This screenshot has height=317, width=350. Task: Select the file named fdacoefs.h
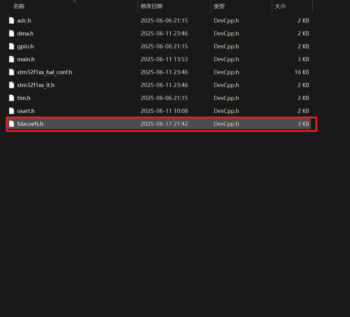pyautogui.click(x=30, y=124)
